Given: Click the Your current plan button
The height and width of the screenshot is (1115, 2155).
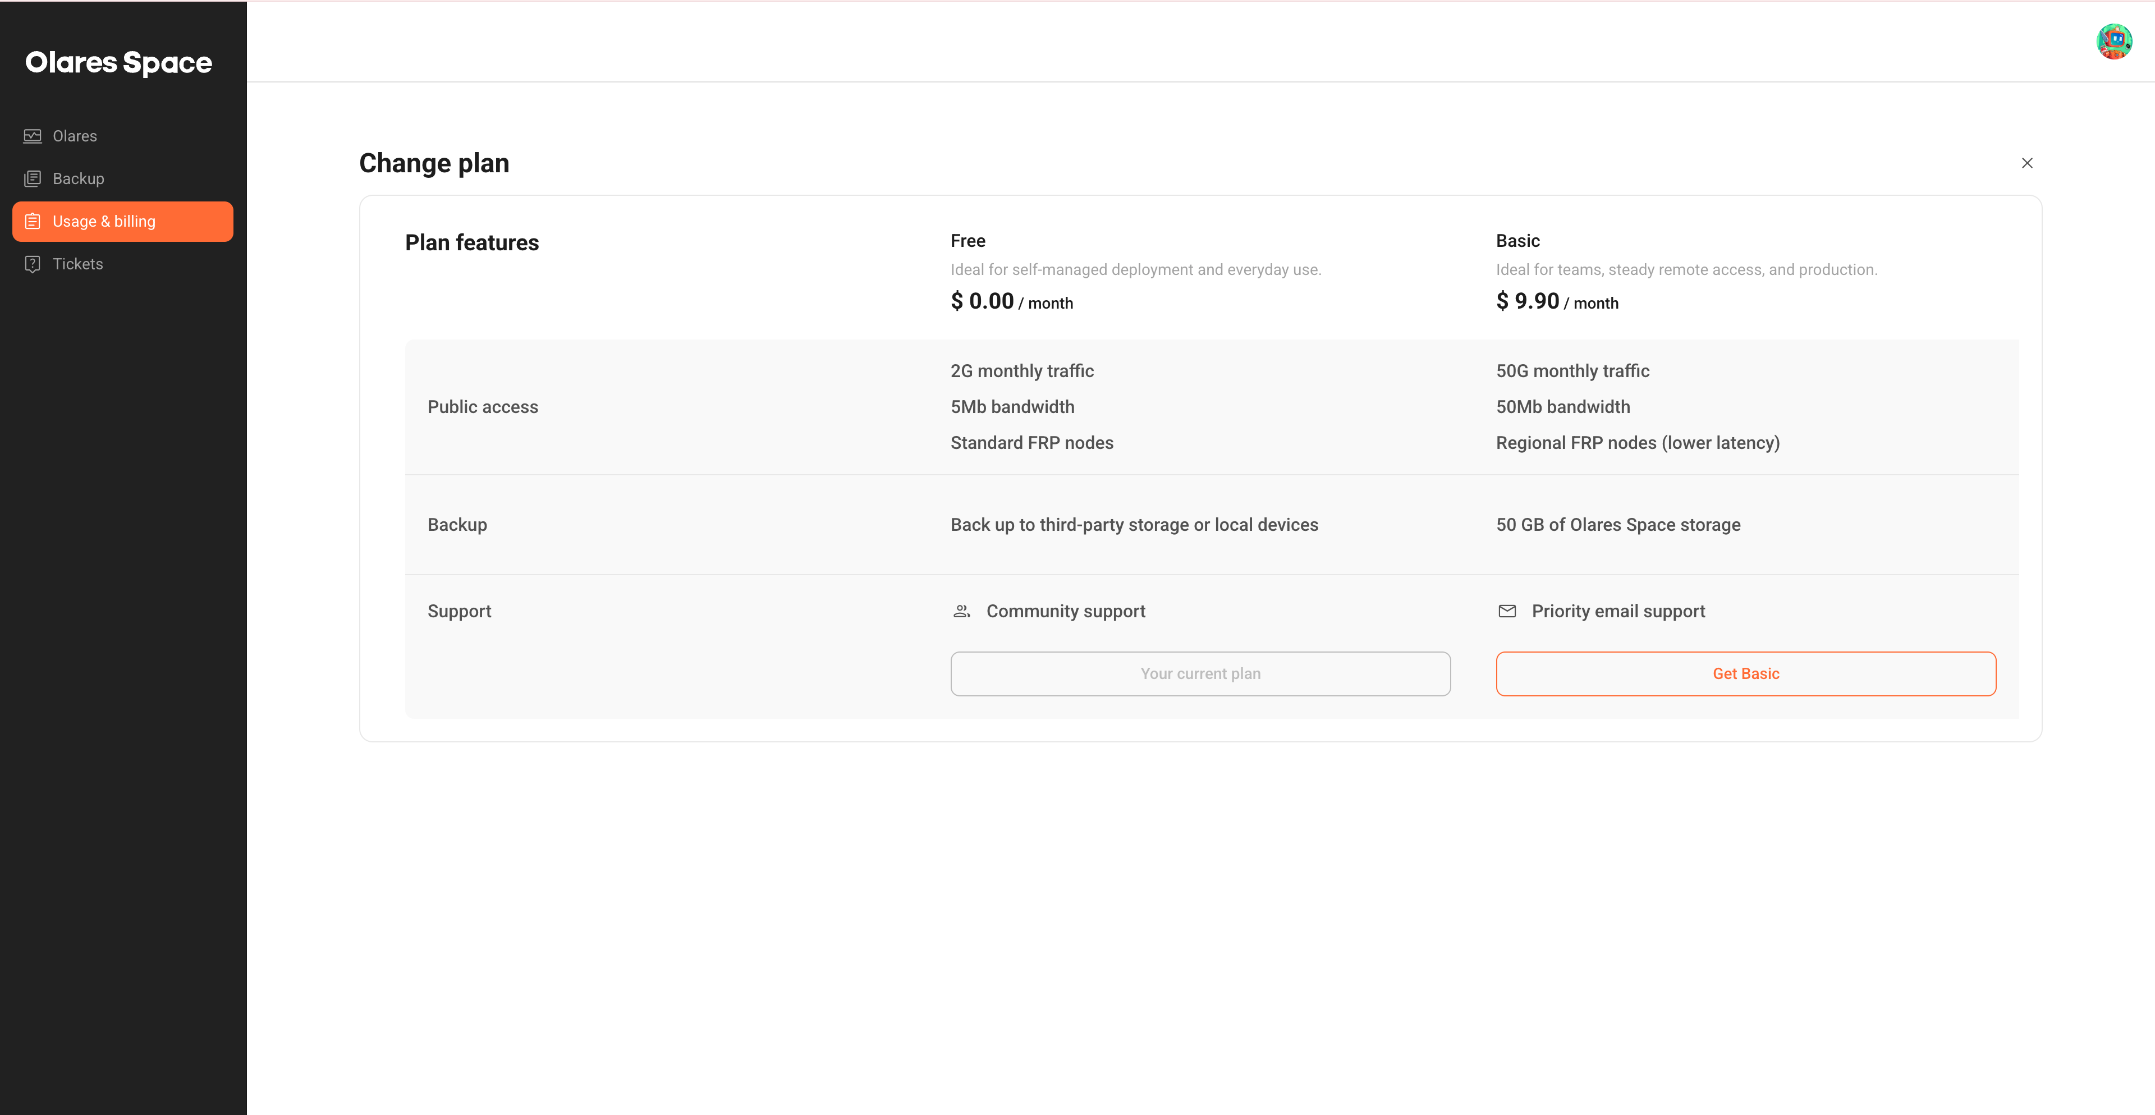Looking at the screenshot, I should click(1200, 674).
